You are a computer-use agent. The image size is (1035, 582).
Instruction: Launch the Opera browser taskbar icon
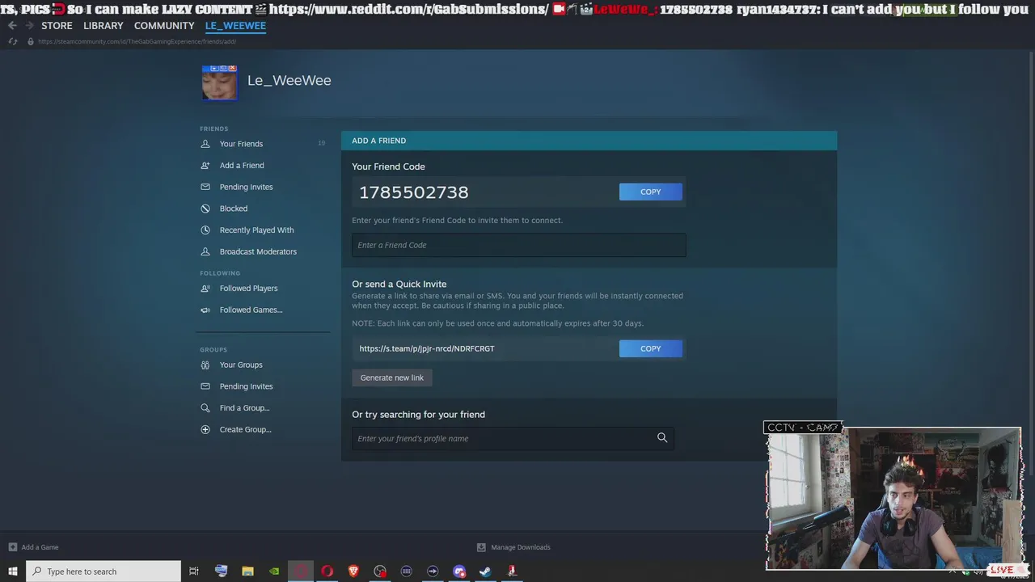pos(327,571)
